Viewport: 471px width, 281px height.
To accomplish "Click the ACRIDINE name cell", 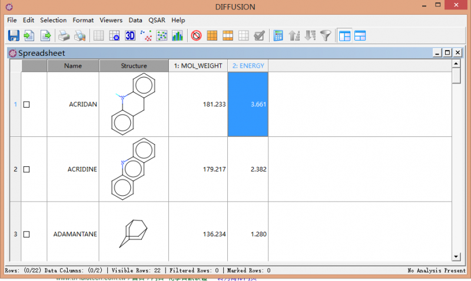I will [x=73, y=169].
